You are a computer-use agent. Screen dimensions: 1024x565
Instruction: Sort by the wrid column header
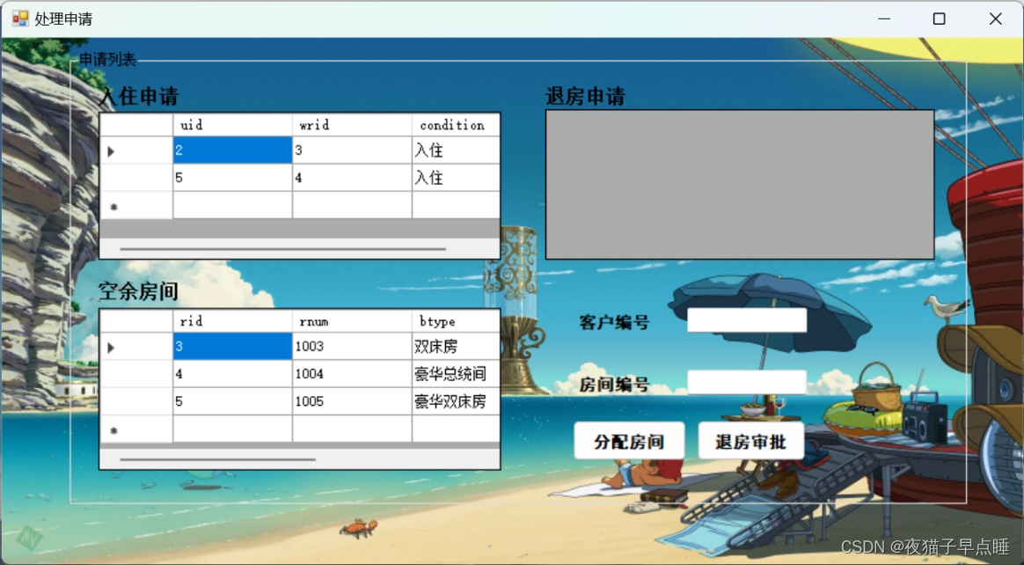[352, 125]
